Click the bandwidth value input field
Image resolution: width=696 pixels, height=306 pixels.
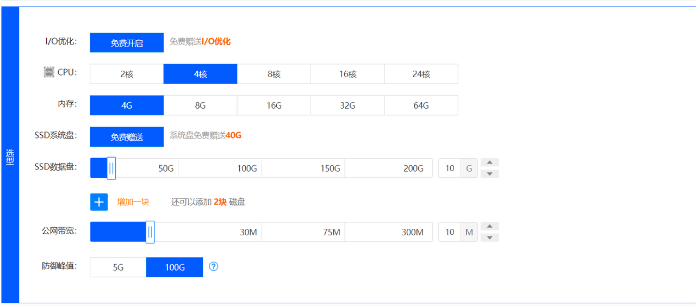click(450, 232)
